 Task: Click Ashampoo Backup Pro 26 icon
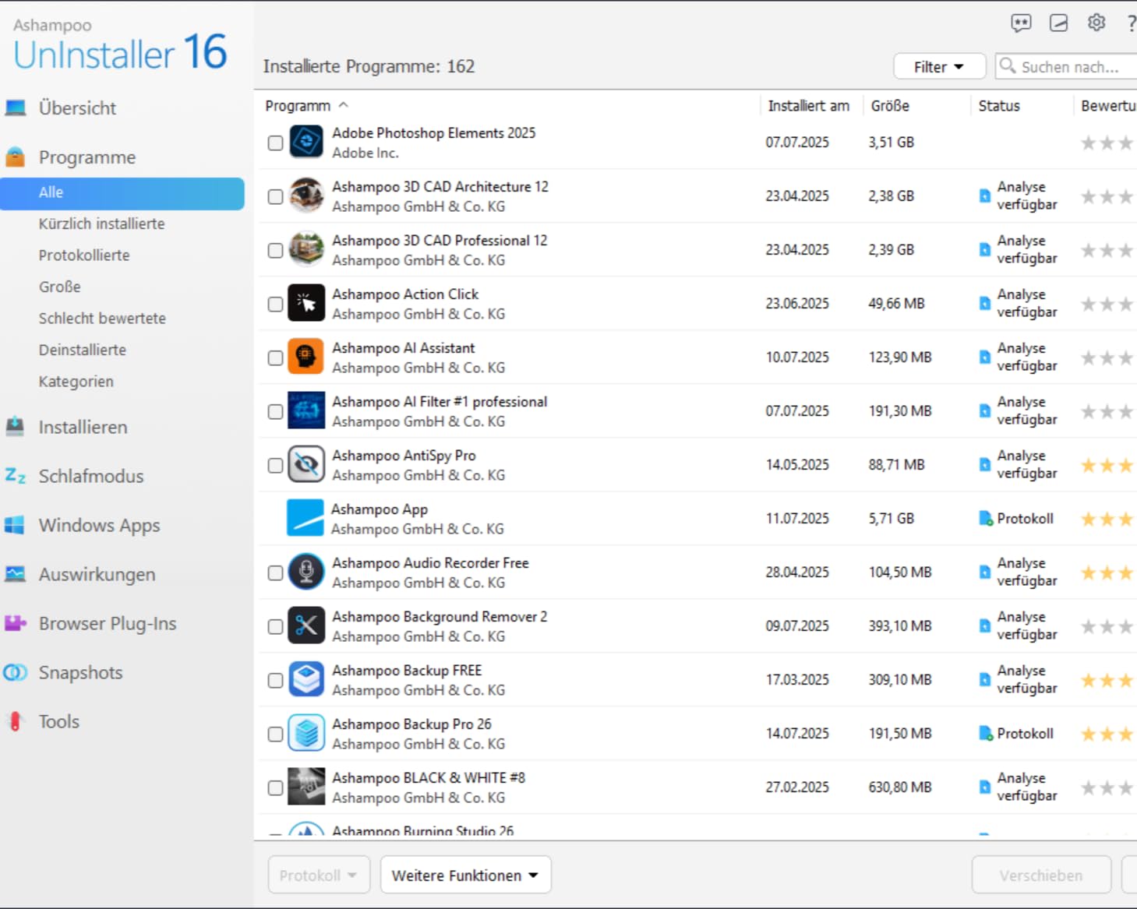[x=306, y=733]
